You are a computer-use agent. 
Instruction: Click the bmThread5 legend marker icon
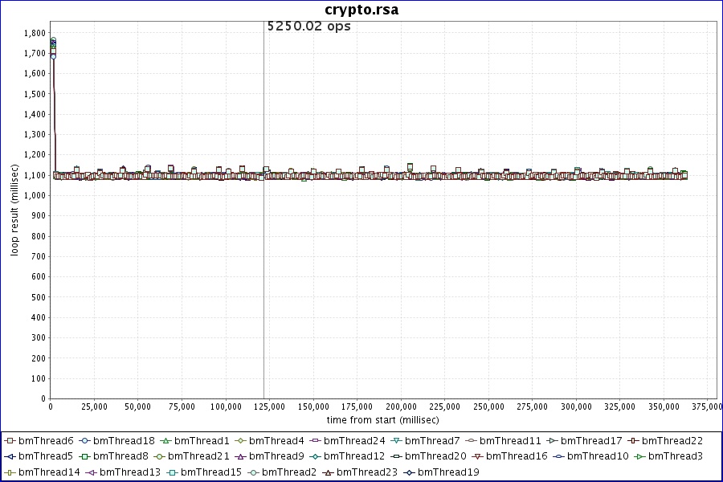tap(10, 456)
